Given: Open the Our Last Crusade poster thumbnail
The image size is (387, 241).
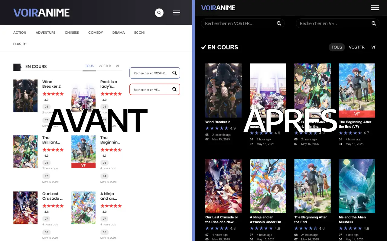Looking at the screenshot, I should click(223, 186).
